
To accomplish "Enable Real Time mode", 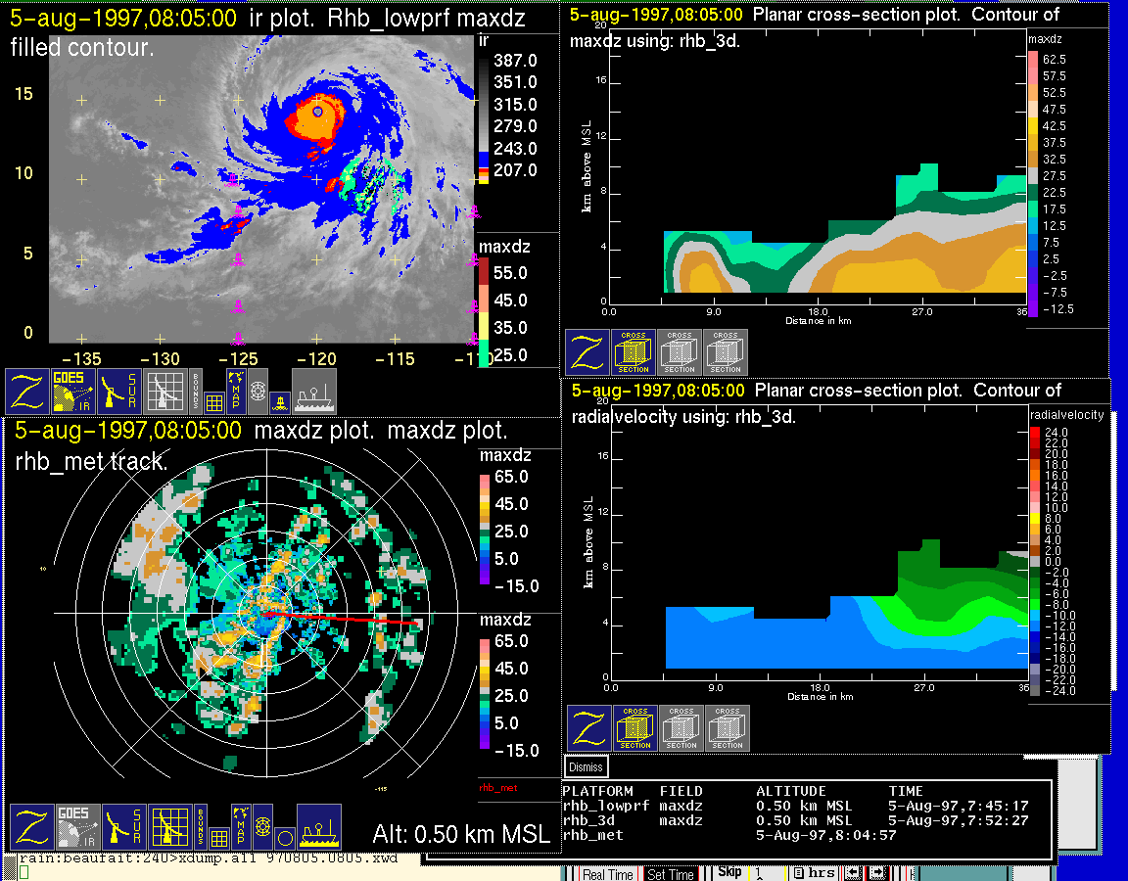I will pyautogui.click(x=608, y=874).
